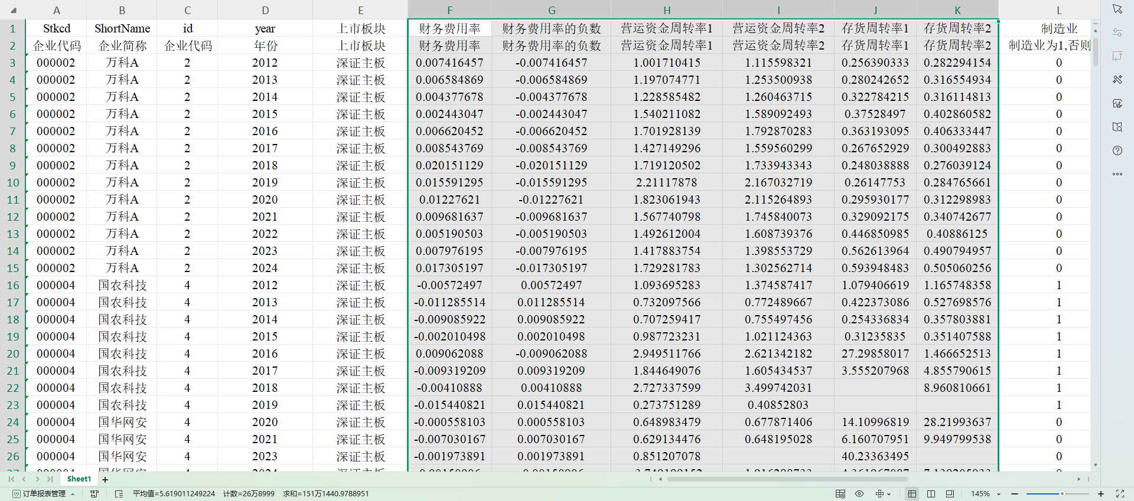Enter full screen mode from status bar
The image size is (1134, 501).
[1120, 494]
